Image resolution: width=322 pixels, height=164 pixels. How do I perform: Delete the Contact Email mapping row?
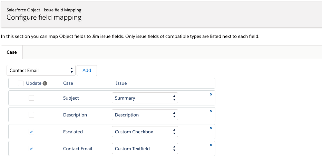pyautogui.click(x=211, y=145)
